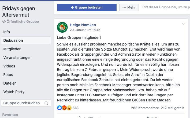Click the globe public group icon
The height and width of the screenshot is (118, 190).
coord(4,21)
